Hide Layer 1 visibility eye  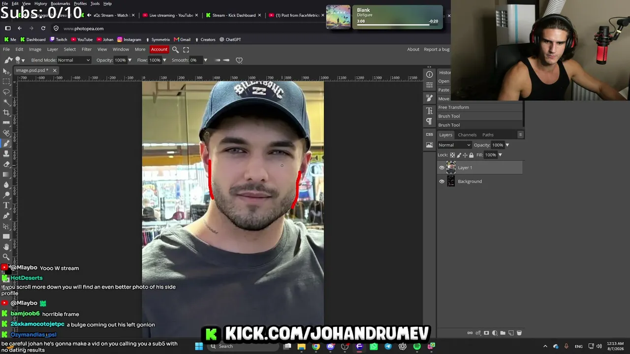[x=441, y=168]
